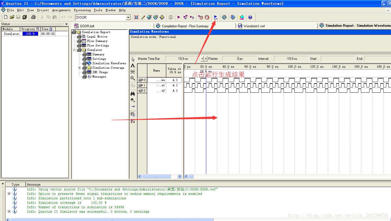This screenshot has width=391, height=221.
Task: Select Flow Summary in report tree
Action: [x=97, y=41]
